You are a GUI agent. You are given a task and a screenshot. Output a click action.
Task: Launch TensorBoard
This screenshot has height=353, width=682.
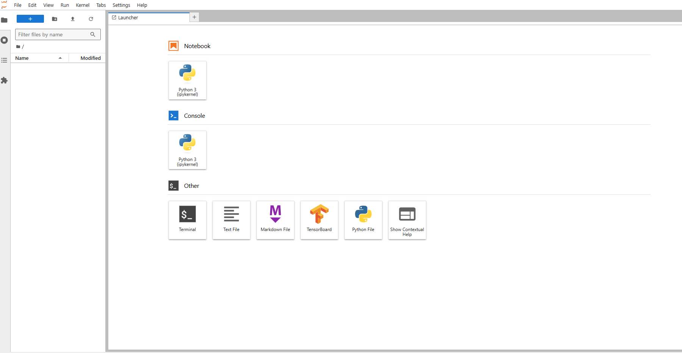click(319, 220)
